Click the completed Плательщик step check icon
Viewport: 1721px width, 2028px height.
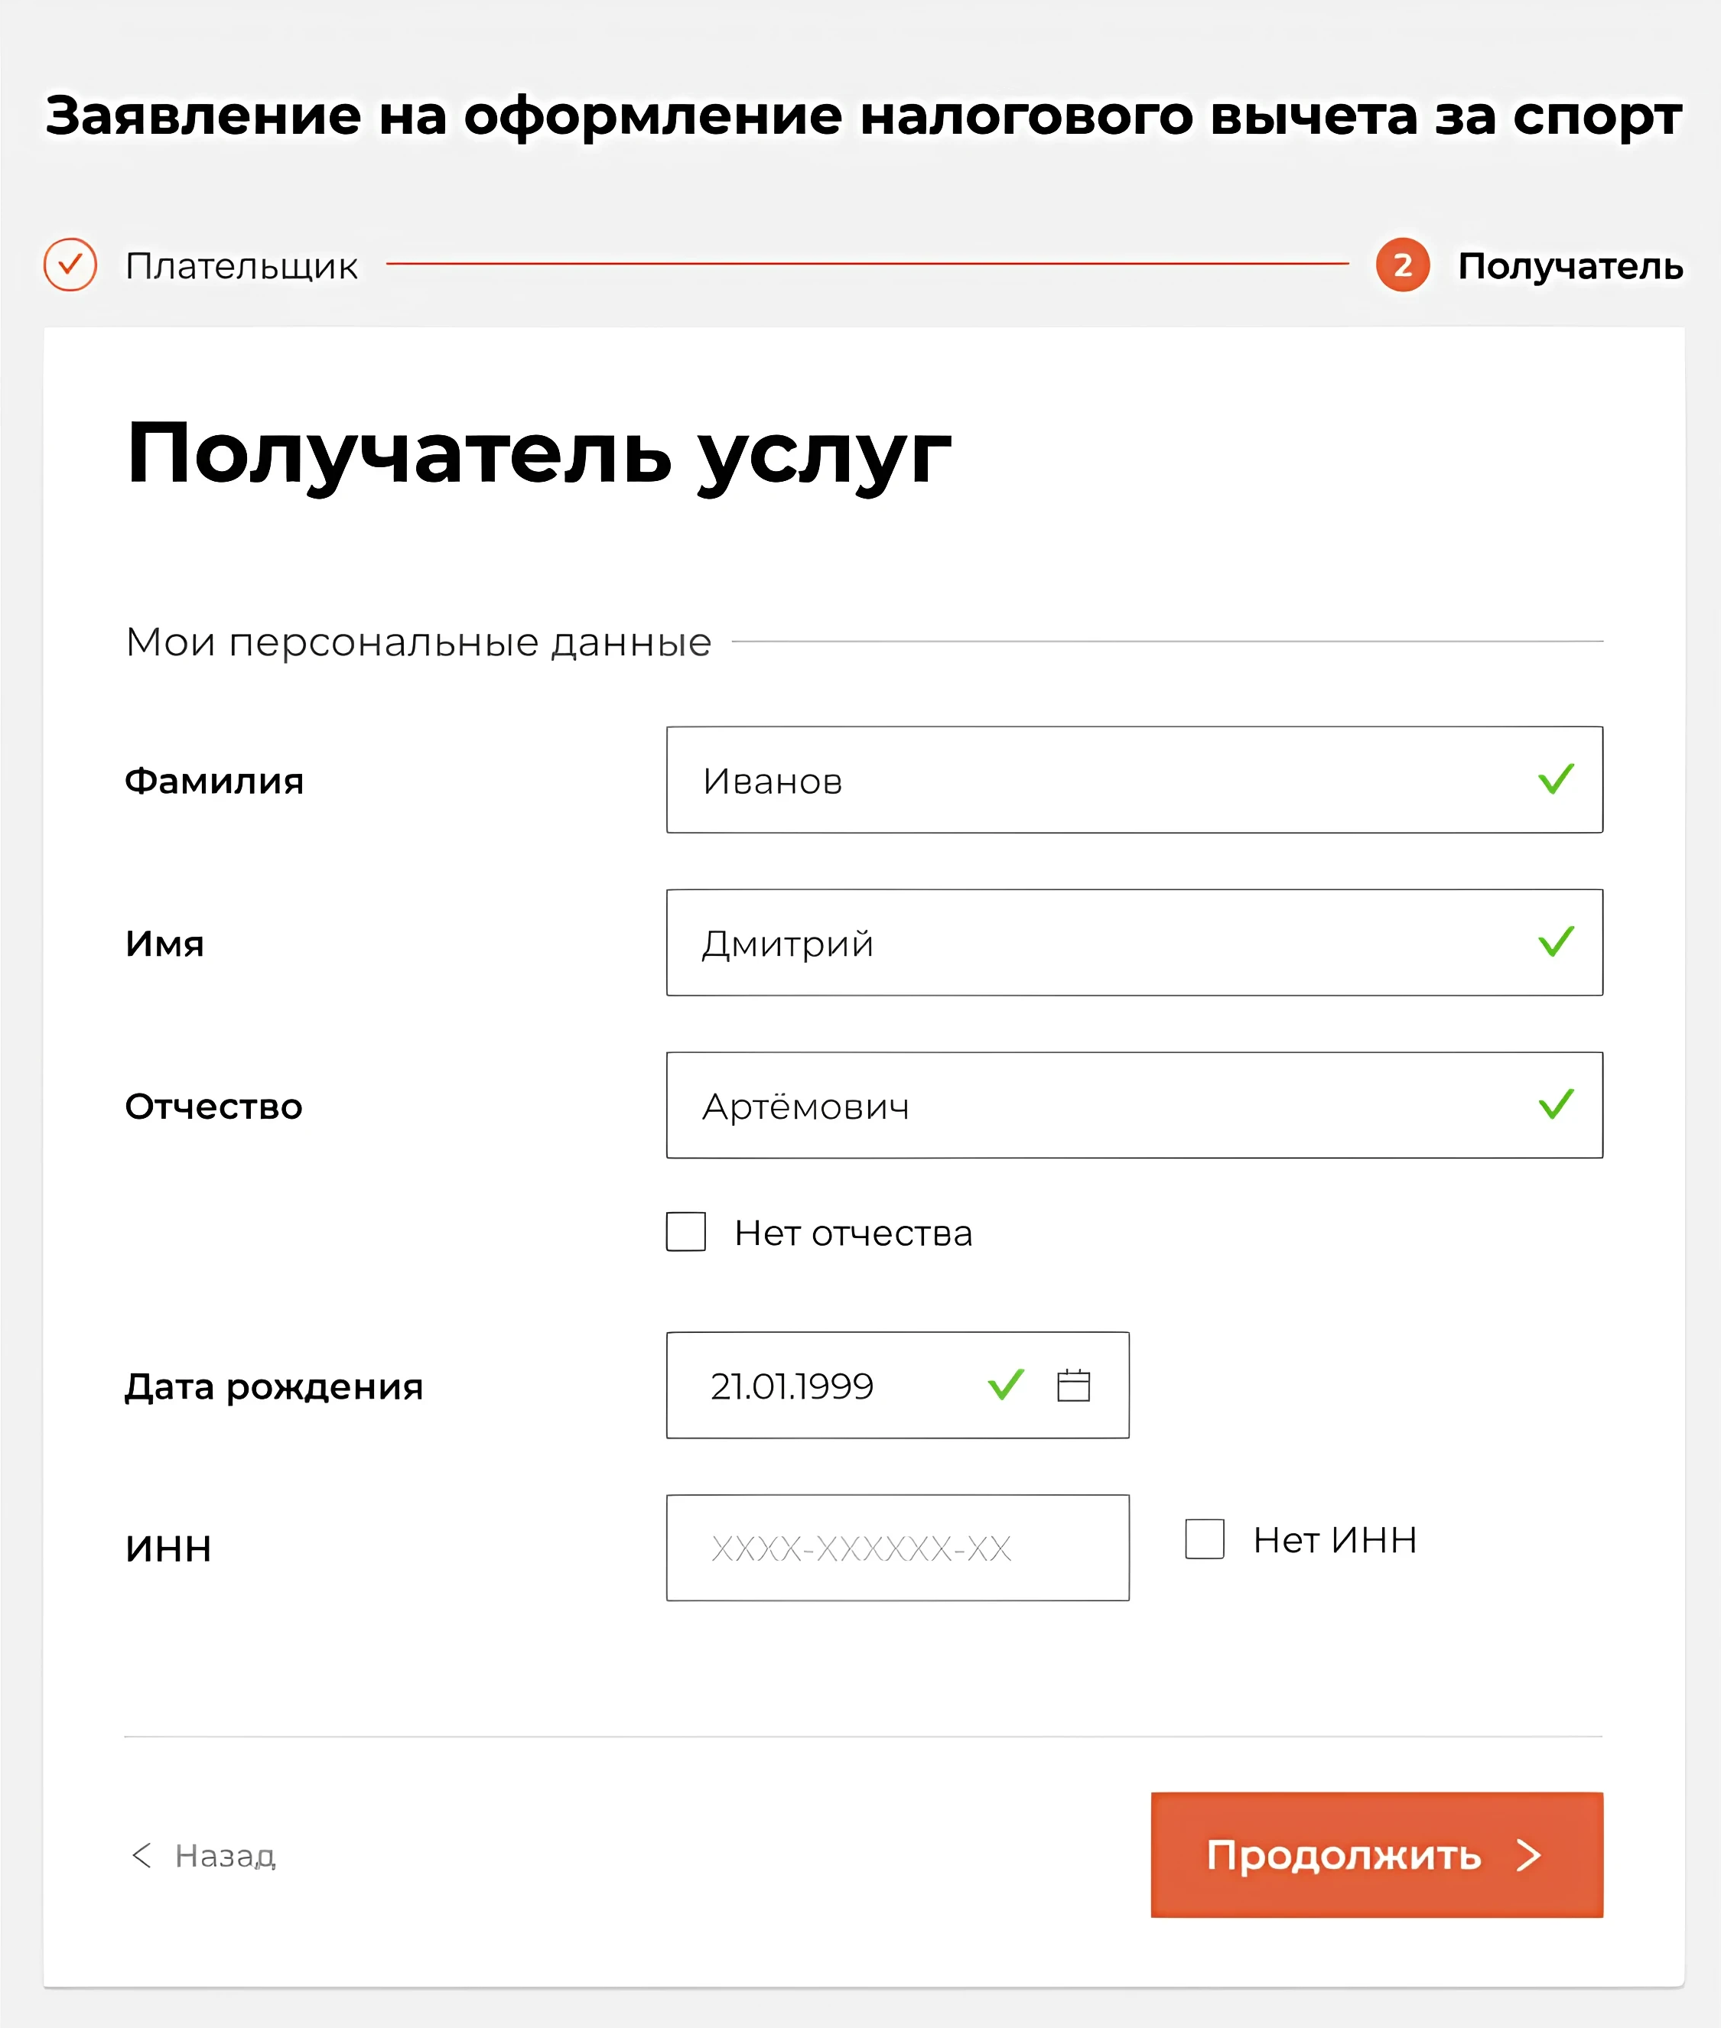pyautogui.click(x=70, y=265)
